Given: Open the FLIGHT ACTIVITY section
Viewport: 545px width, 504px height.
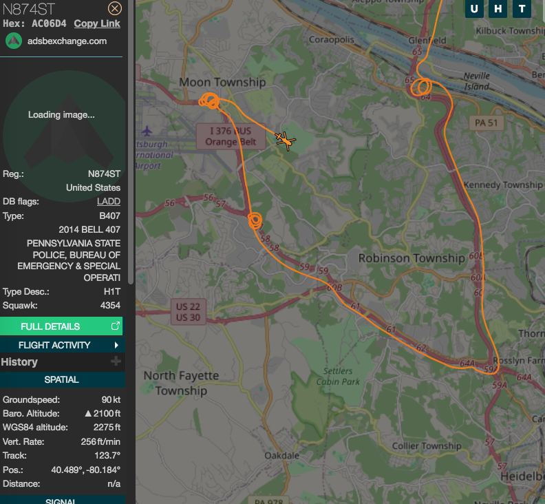Looking at the screenshot, I should (63, 345).
